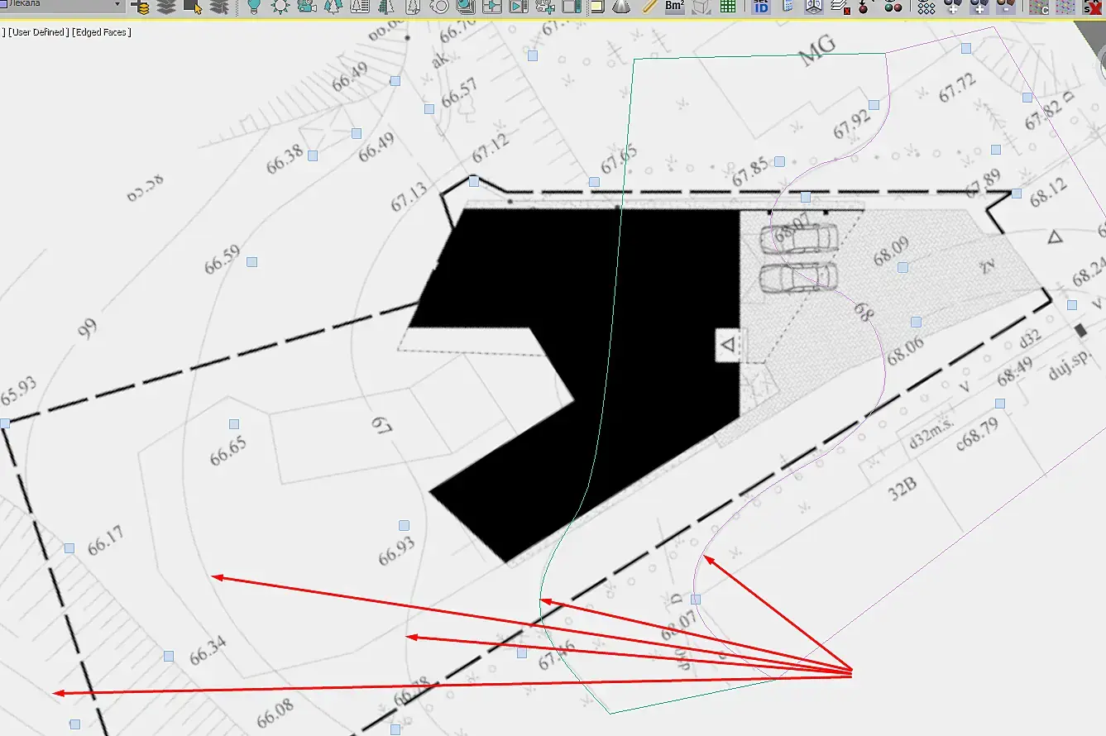Click the spheres icon with minus sign
The height and width of the screenshot is (736, 1106).
click(1006, 7)
